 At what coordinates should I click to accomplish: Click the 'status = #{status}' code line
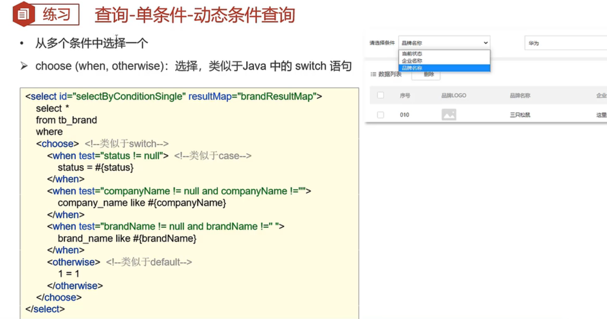coord(96,167)
